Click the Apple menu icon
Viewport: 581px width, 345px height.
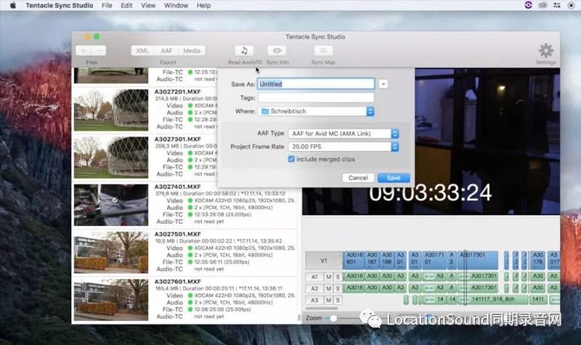tap(12, 5)
